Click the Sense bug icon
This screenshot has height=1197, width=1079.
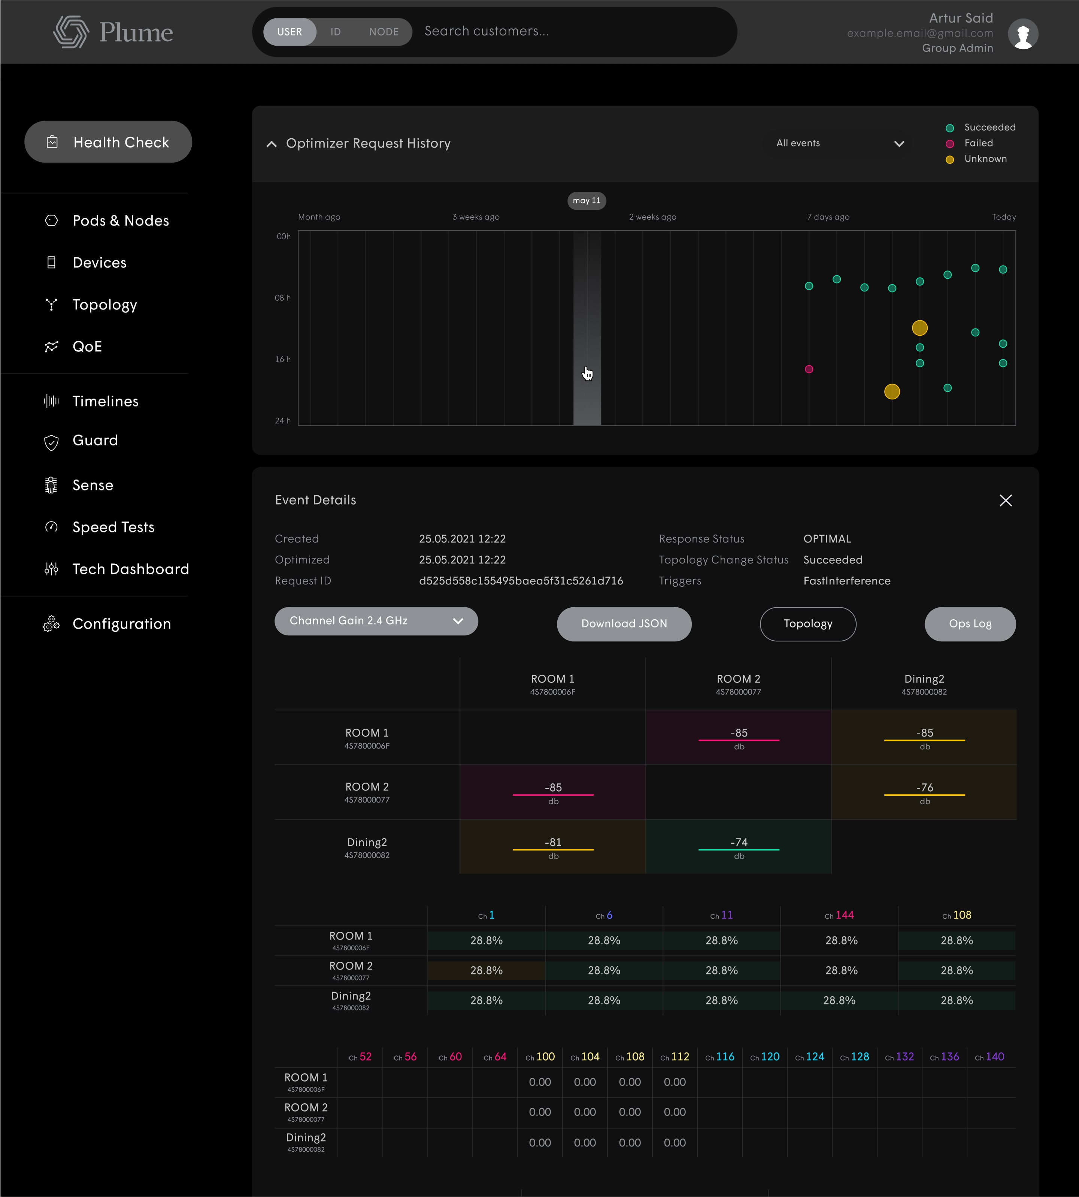52,485
